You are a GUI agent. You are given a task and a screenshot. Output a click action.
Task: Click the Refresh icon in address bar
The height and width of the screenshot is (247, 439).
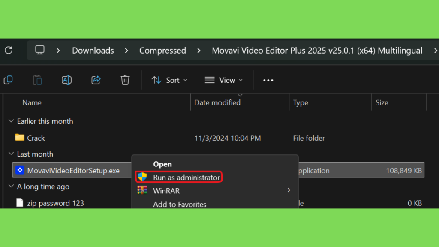pyautogui.click(x=9, y=51)
